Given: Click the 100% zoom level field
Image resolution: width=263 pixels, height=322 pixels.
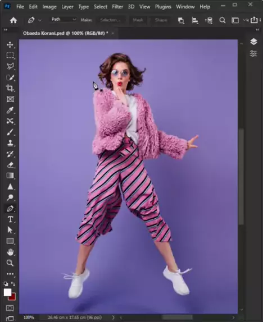Looking at the screenshot, I should pos(29,318).
